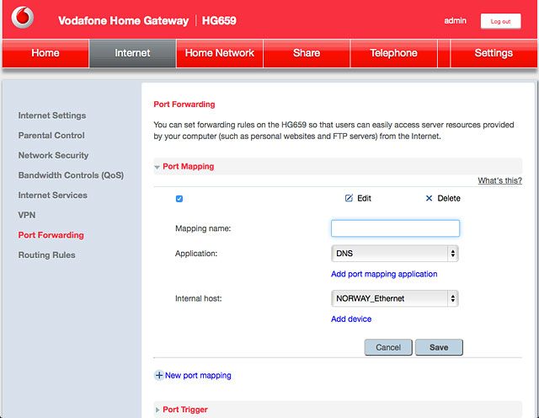Screen dimensions: 539x418
Task: Open the Application dropdown showing DNS
Action: pos(395,254)
